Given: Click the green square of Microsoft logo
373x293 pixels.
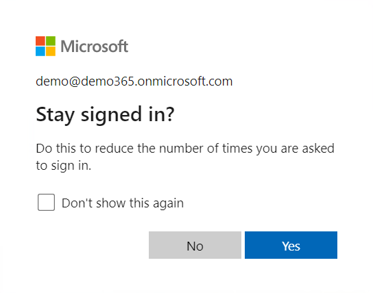Looking at the screenshot, I should click(51, 41).
